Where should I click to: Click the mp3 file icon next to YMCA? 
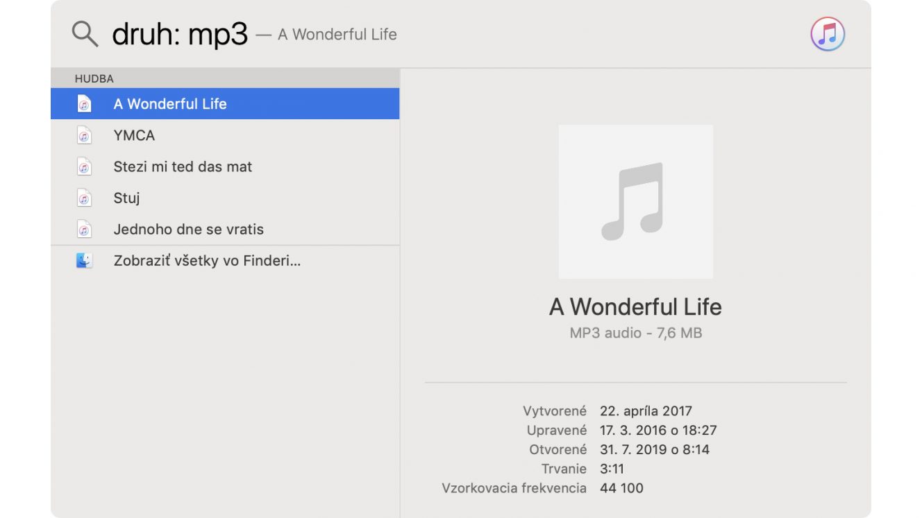point(84,135)
